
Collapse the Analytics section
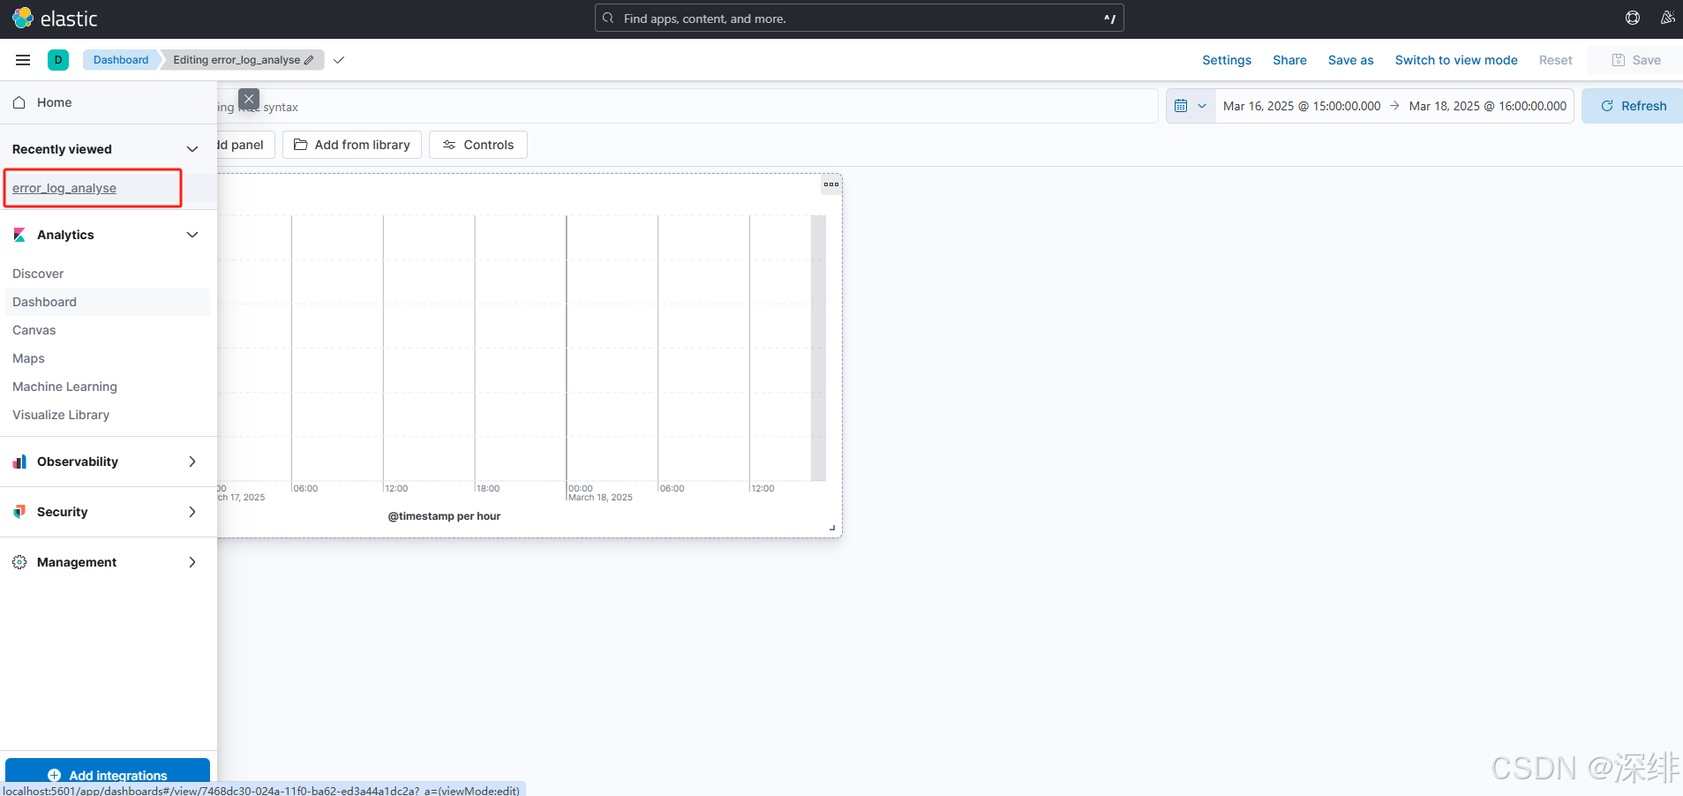tap(192, 235)
